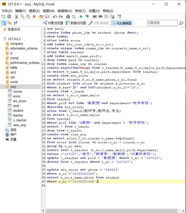Viewport: 186px width, 213px height.
Task: Open the 数据库(V) menu
Action: point(65,11)
